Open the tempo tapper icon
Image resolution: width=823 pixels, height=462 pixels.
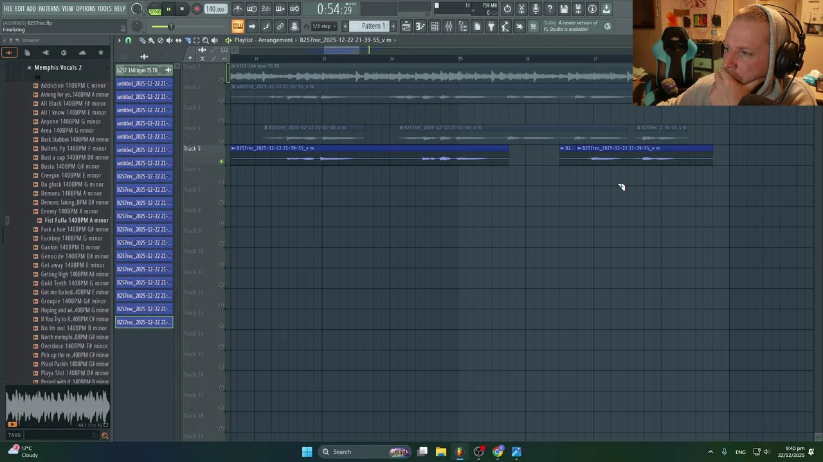[x=505, y=26]
